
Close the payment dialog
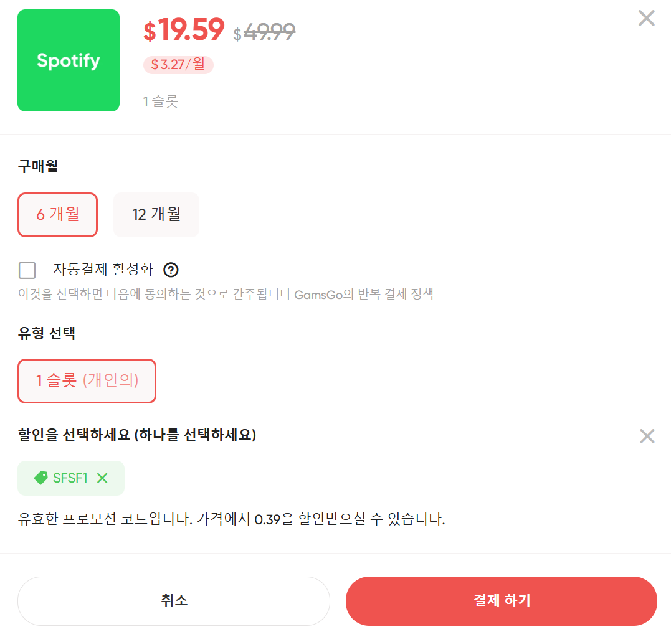(x=646, y=19)
